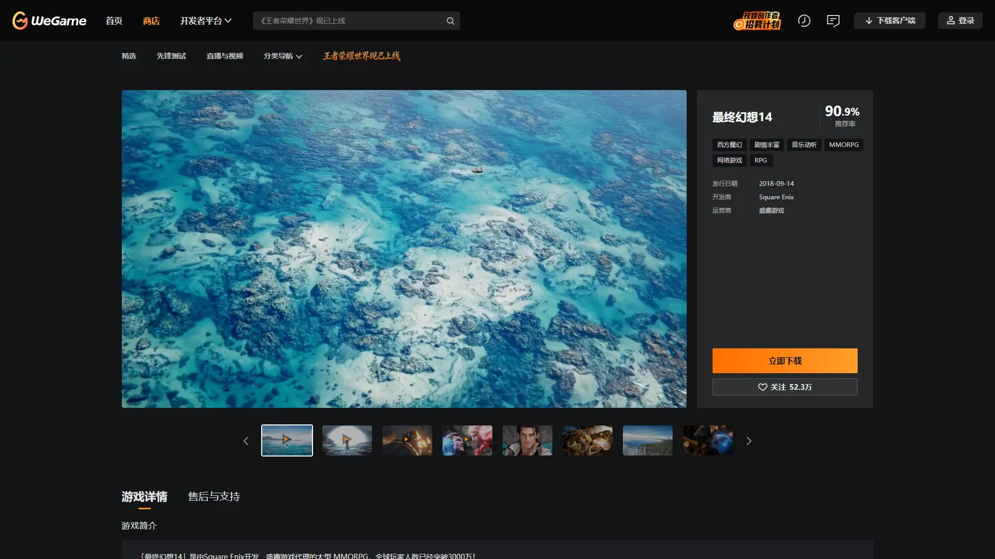Select the man portrait thumbnail
The image size is (995, 559).
[x=527, y=440]
